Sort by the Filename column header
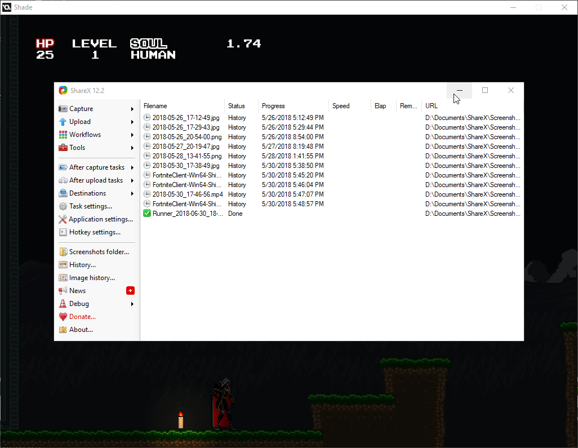 183,106
